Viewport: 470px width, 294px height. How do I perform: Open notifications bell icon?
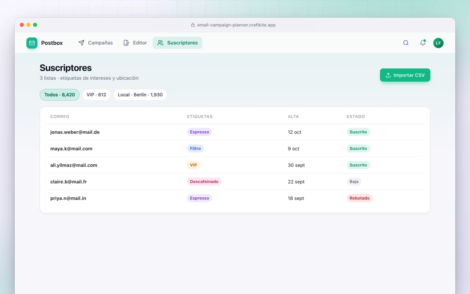click(x=423, y=43)
